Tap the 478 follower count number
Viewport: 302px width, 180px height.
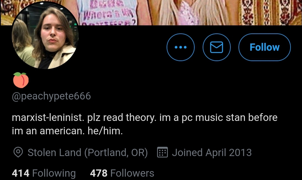[x=99, y=173]
